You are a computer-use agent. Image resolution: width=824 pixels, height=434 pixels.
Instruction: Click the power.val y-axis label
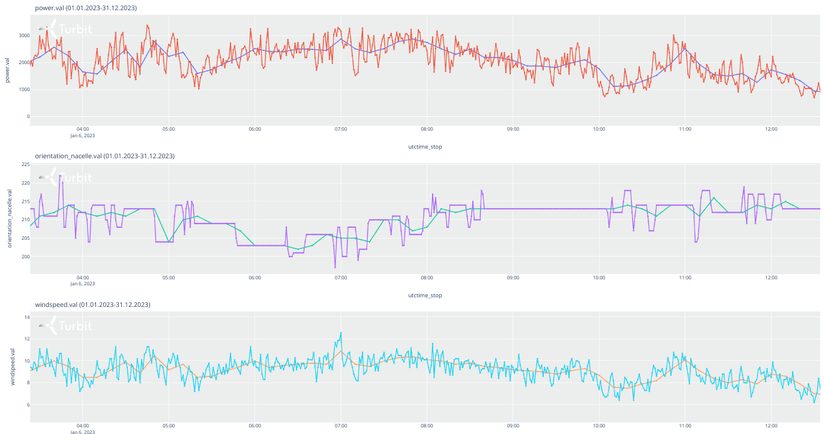7,70
